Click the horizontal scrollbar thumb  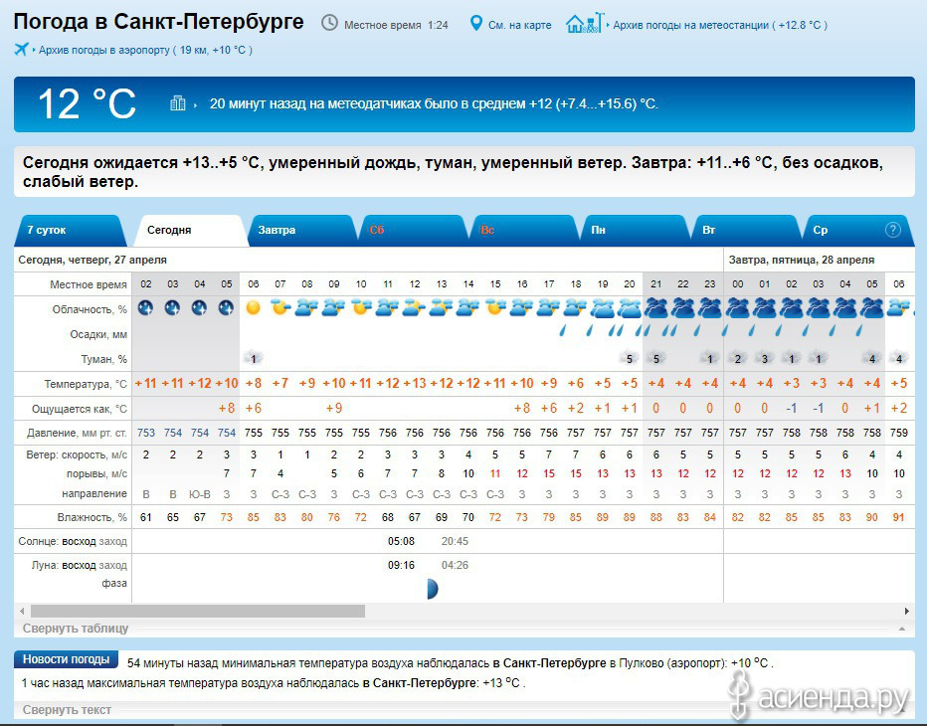[x=198, y=611]
